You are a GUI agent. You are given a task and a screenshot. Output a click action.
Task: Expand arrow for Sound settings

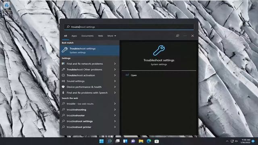pos(115,81)
